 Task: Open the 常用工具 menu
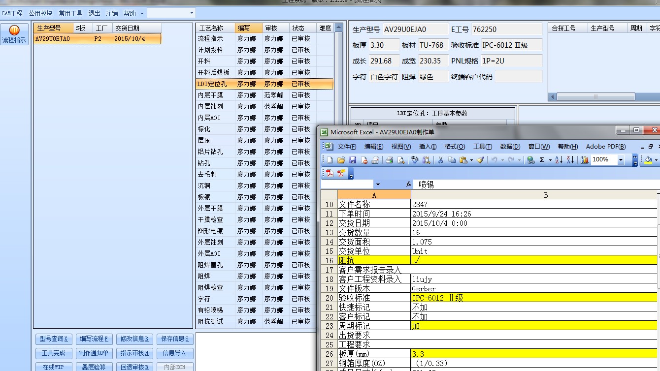[70, 13]
